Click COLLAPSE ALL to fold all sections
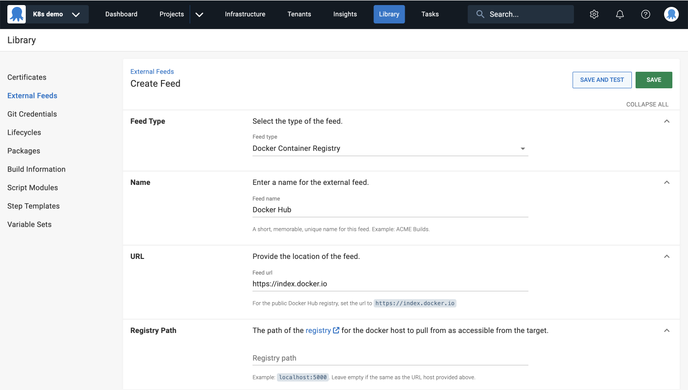This screenshot has height=390, width=688. [647, 104]
